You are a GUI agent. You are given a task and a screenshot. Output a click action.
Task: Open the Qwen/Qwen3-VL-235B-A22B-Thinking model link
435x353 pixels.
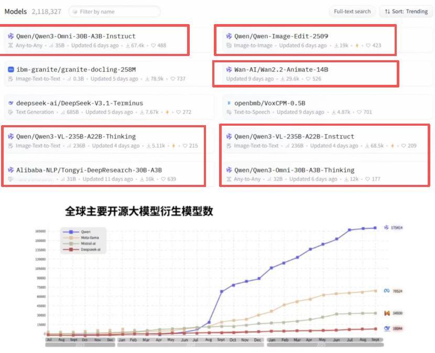pos(76,136)
